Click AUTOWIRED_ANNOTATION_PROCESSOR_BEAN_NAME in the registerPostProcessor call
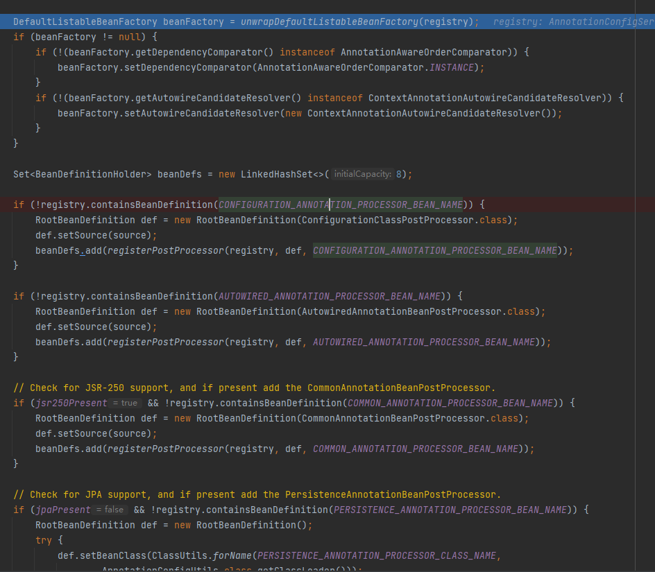655x572 pixels. click(x=424, y=343)
